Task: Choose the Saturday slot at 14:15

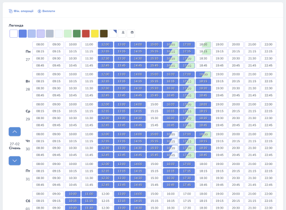Action: coord(138,201)
